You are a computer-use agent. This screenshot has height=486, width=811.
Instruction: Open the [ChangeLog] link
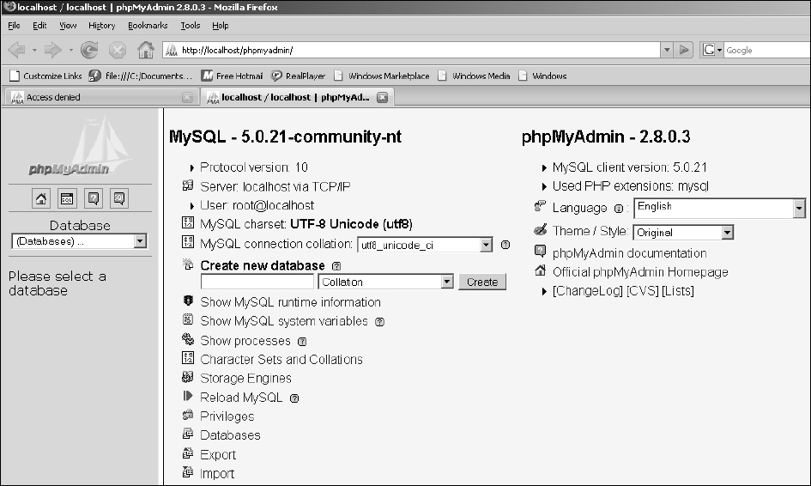[x=588, y=291]
